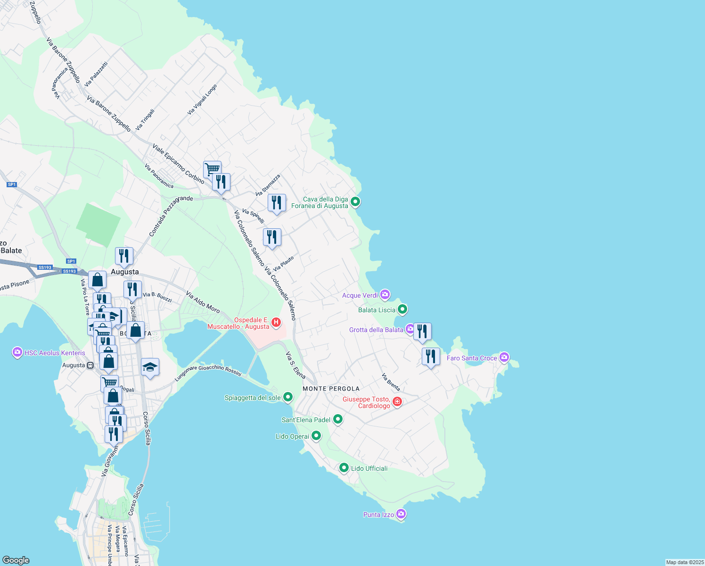Open the Grotta della Balata camera marker
This screenshot has height=566, width=705.
[410, 329]
